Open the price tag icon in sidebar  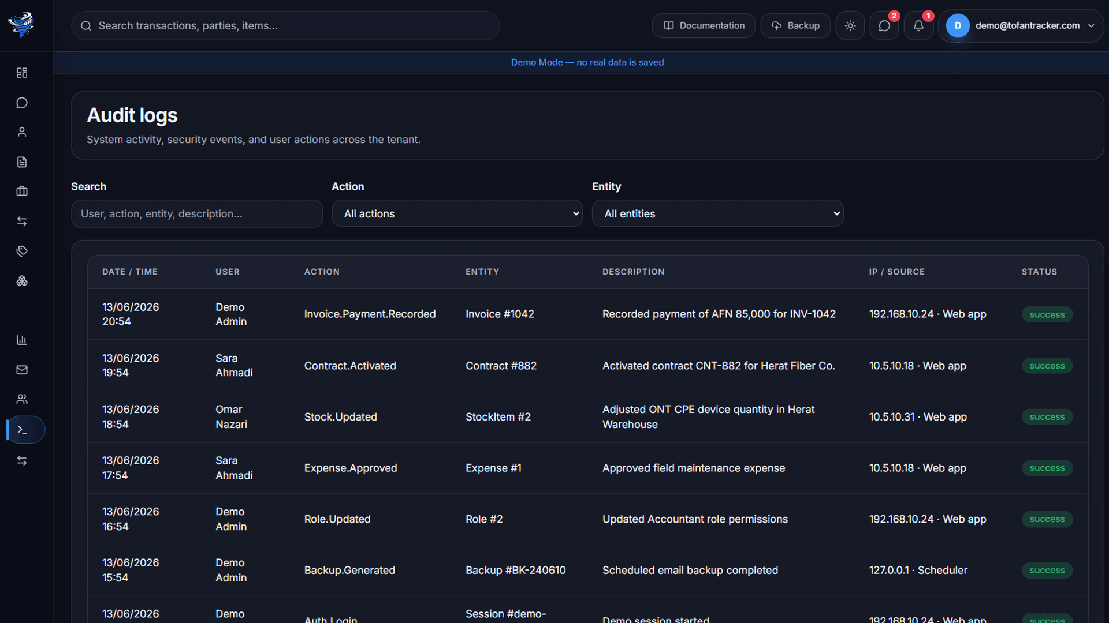(22, 251)
